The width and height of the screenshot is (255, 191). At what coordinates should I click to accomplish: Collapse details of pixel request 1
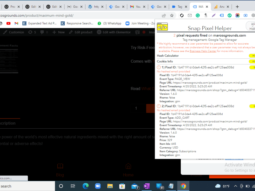coord(252,67)
